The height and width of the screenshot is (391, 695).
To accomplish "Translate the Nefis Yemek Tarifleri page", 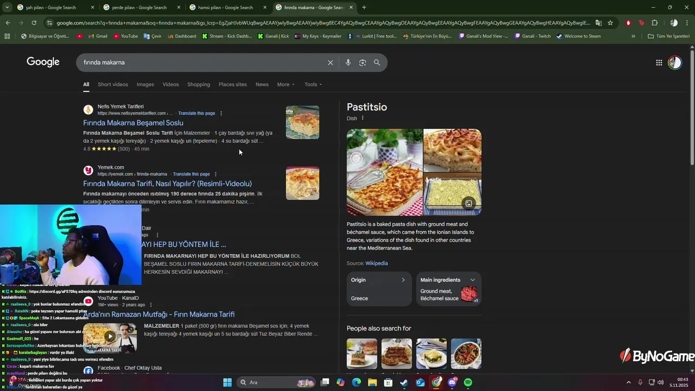I will click(x=197, y=113).
